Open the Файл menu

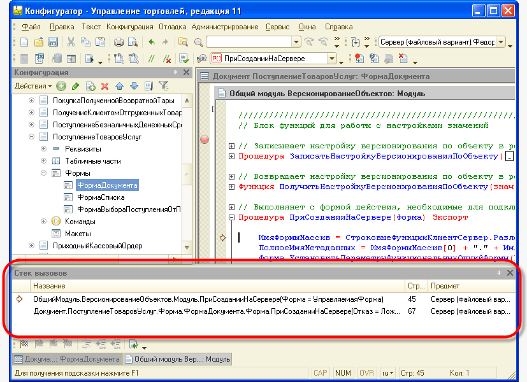tap(31, 27)
